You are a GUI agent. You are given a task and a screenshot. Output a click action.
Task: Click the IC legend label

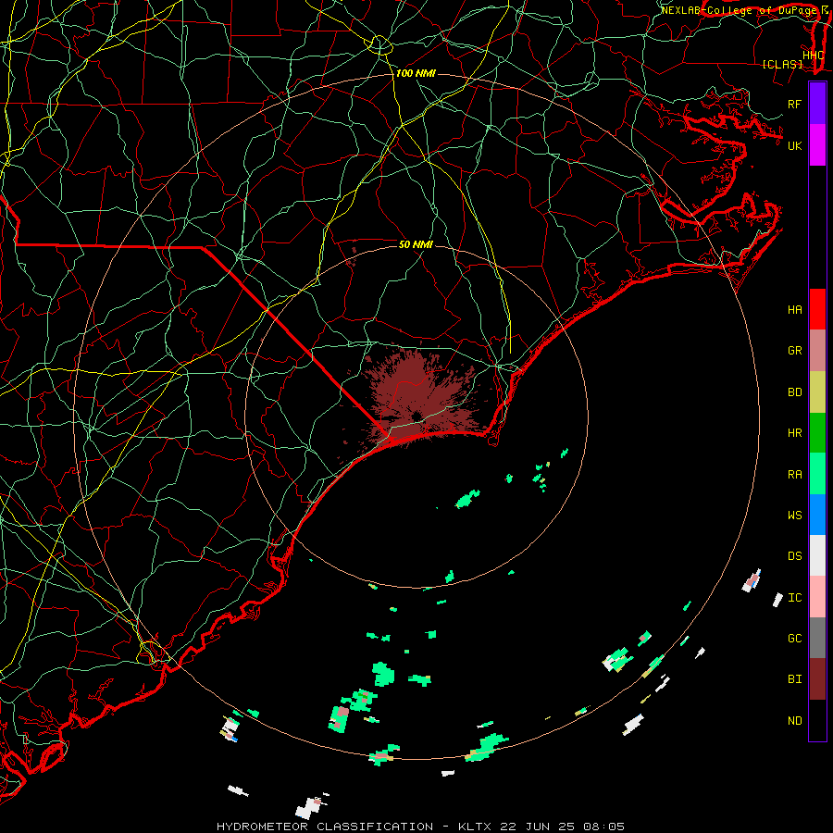(x=794, y=598)
